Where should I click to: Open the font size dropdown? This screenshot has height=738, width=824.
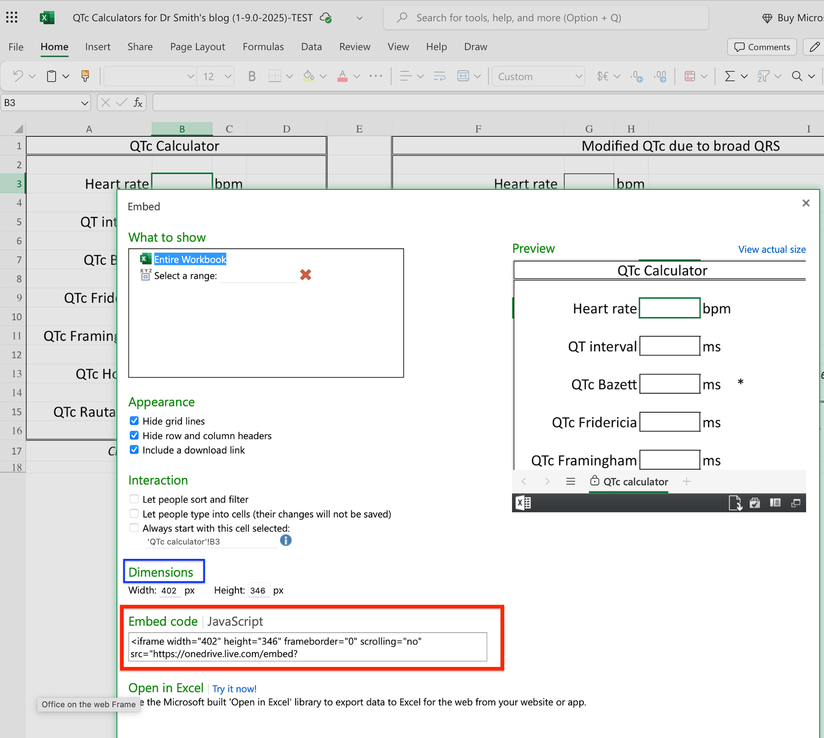(228, 76)
